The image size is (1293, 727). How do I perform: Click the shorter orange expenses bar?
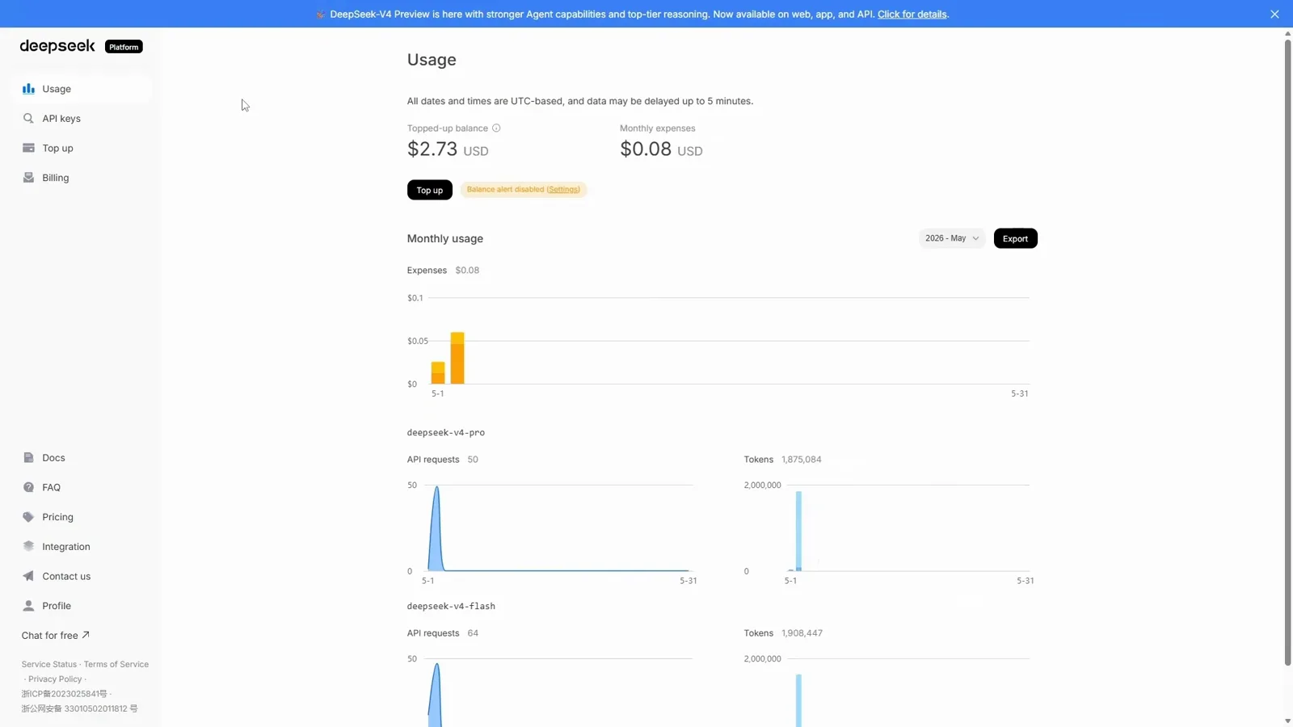[438, 372]
